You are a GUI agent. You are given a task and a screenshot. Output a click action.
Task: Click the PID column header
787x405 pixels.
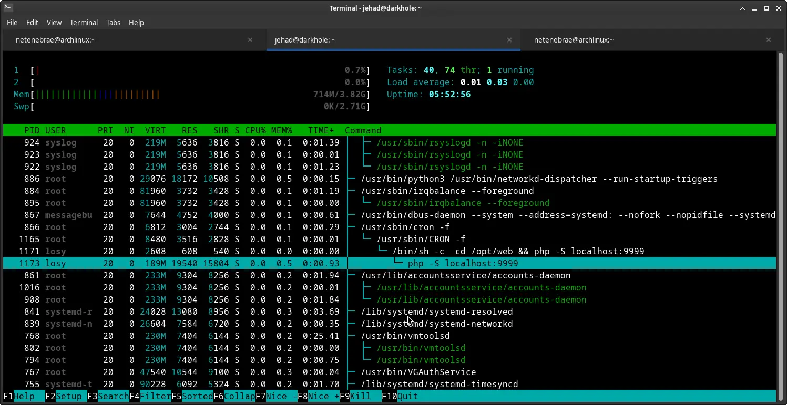(x=32, y=130)
